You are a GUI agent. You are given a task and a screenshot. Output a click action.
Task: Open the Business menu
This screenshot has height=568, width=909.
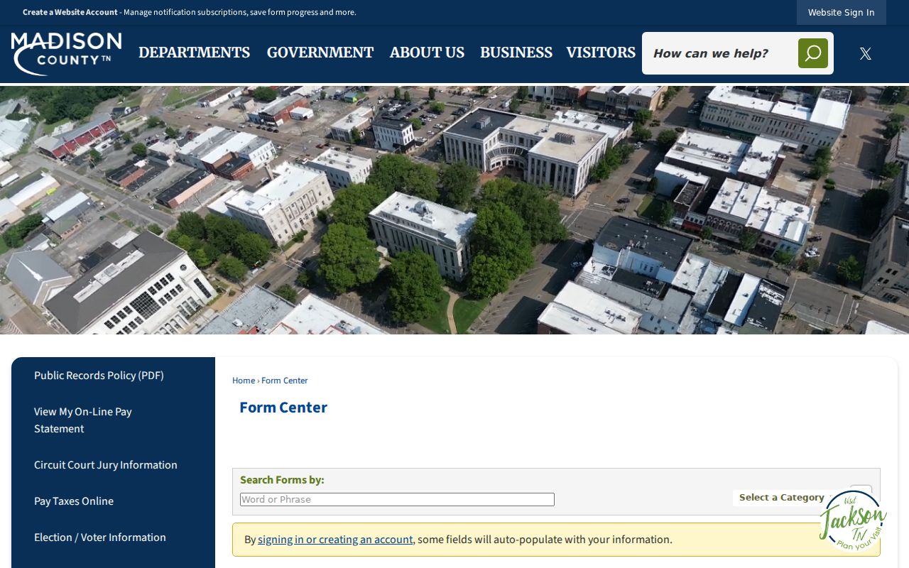click(x=516, y=53)
